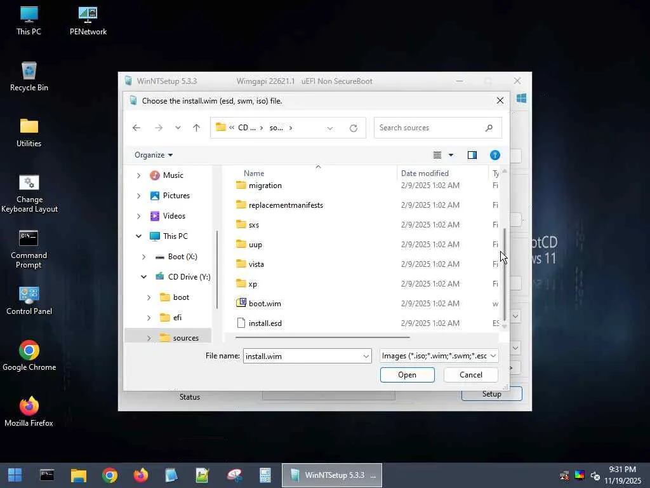Screen dimensions: 650x488
Task: Open view options dropdown arrow
Action: pyautogui.click(x=451, y=155)
